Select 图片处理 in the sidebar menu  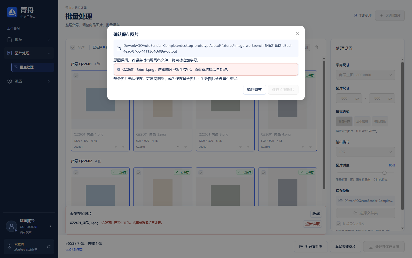29,53
